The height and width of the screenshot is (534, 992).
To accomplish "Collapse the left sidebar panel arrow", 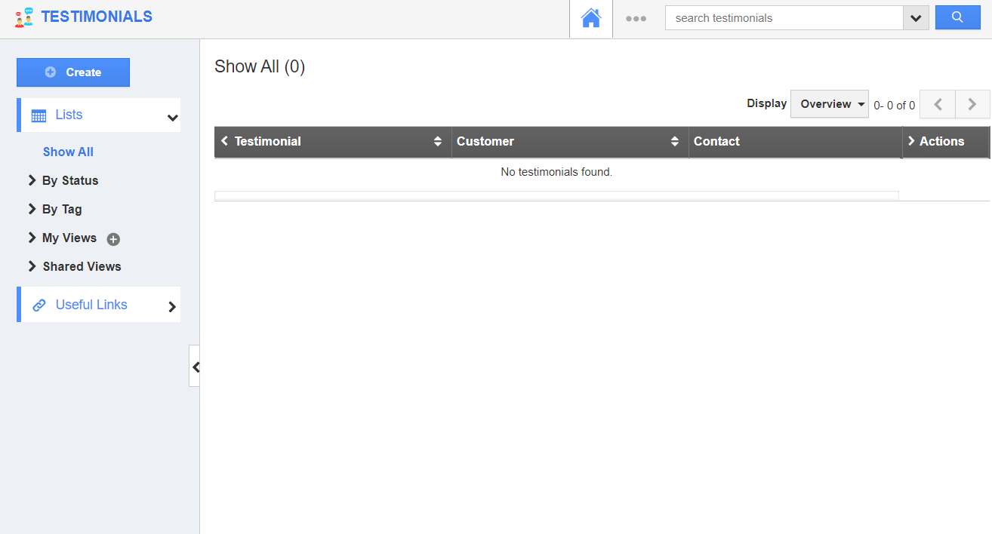I will coord(195,367).
